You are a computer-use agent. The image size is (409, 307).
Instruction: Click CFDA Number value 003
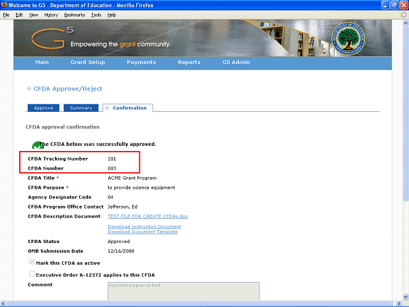pyautogui.click(x=112, y=168)
